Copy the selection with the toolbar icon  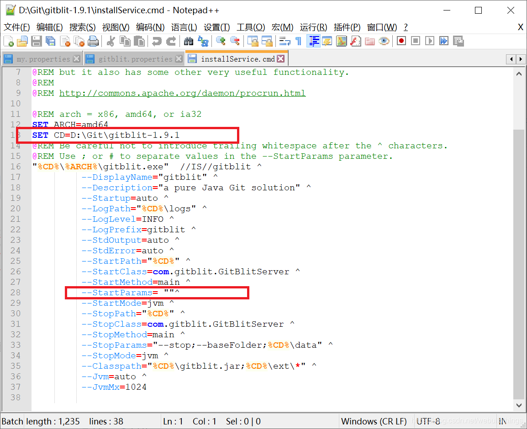point(125,41)
